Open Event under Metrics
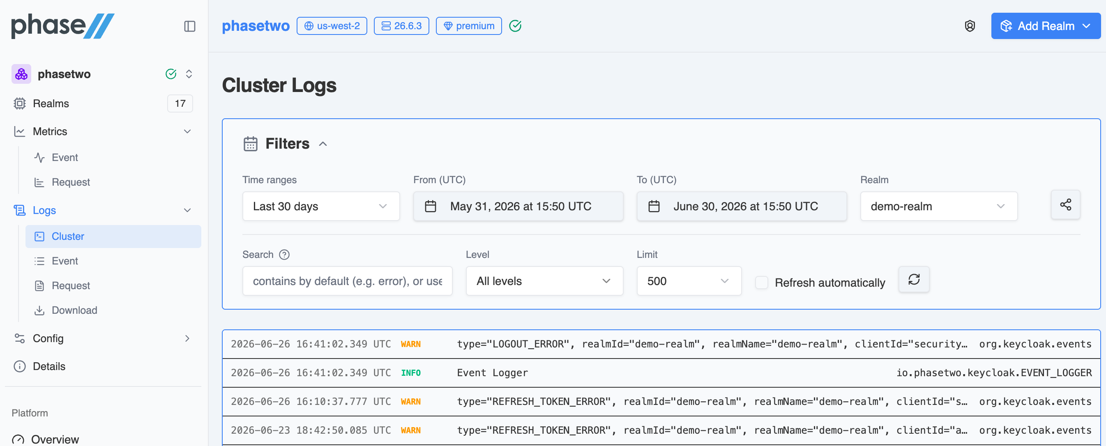This screenshot has width=1106, height=446. (65, 158)
